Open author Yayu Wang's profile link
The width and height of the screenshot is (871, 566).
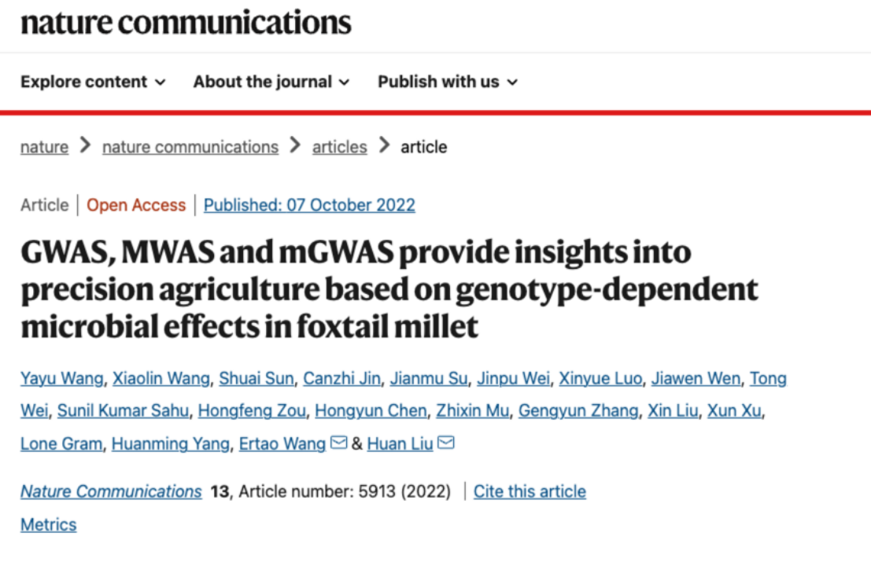pos(62,378)
